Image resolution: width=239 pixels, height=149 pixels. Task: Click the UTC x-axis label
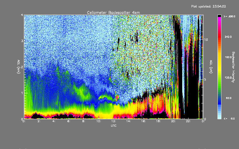tap(114, 125)
